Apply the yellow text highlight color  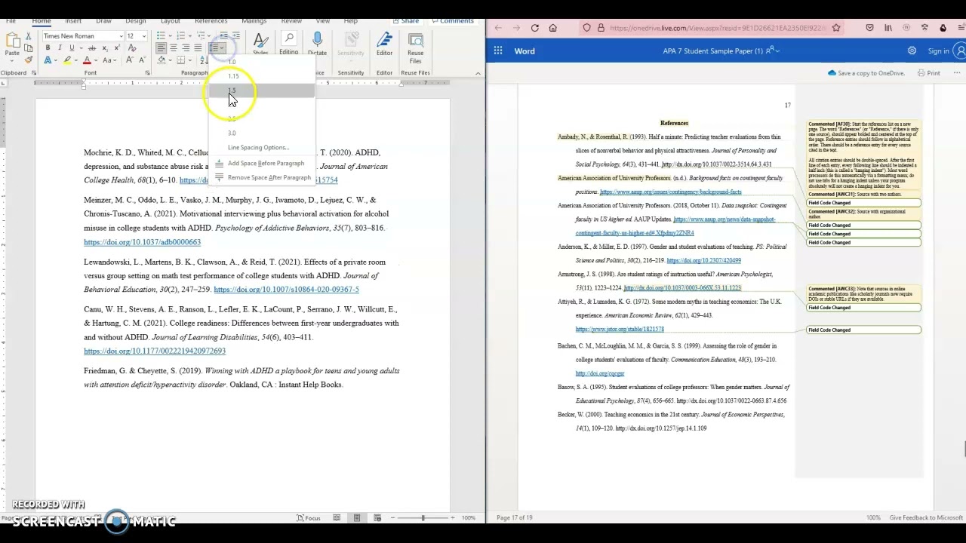coord(67,60)
